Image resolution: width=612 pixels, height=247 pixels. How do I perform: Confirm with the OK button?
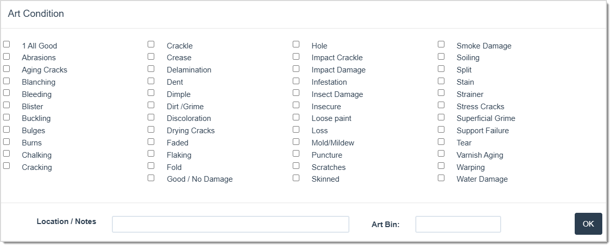[x=588, y=224]
